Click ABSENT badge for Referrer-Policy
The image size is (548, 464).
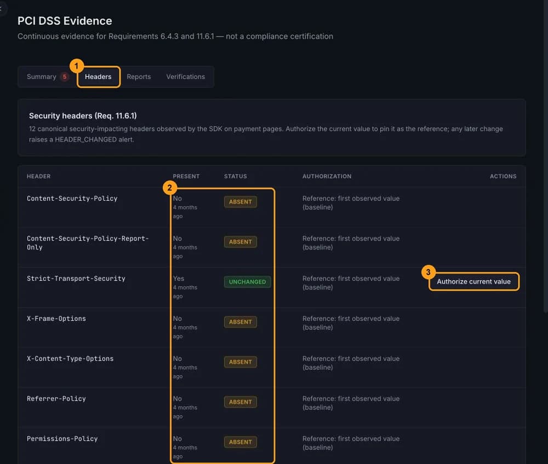[x=241, y=402]
